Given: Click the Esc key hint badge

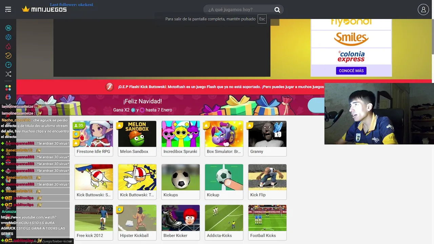Looking at the screenshot, I should [262, 19].
